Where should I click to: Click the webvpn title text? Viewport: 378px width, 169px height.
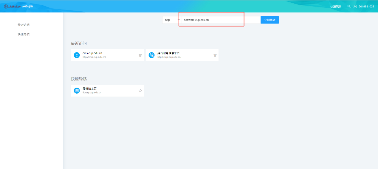pos(27,6)
